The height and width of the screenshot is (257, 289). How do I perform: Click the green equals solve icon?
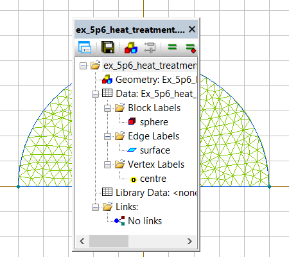pos(173,47)
